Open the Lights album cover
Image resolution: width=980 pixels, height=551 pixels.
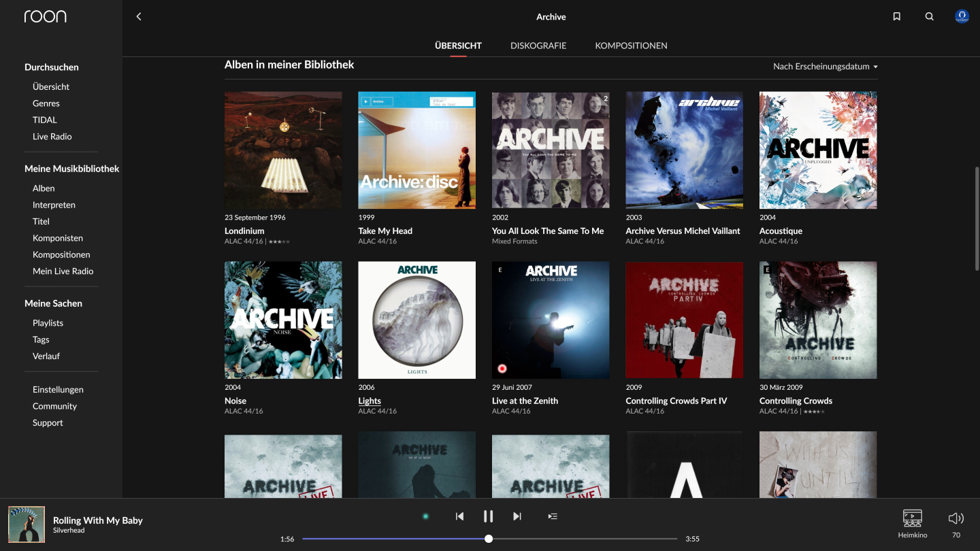click(x=417, y=320)
